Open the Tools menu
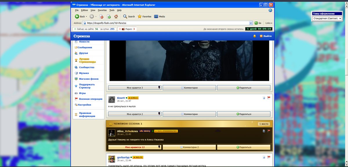 tap(112, 10)
